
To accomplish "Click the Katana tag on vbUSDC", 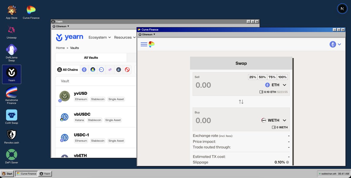I will (x=79, y=120).
